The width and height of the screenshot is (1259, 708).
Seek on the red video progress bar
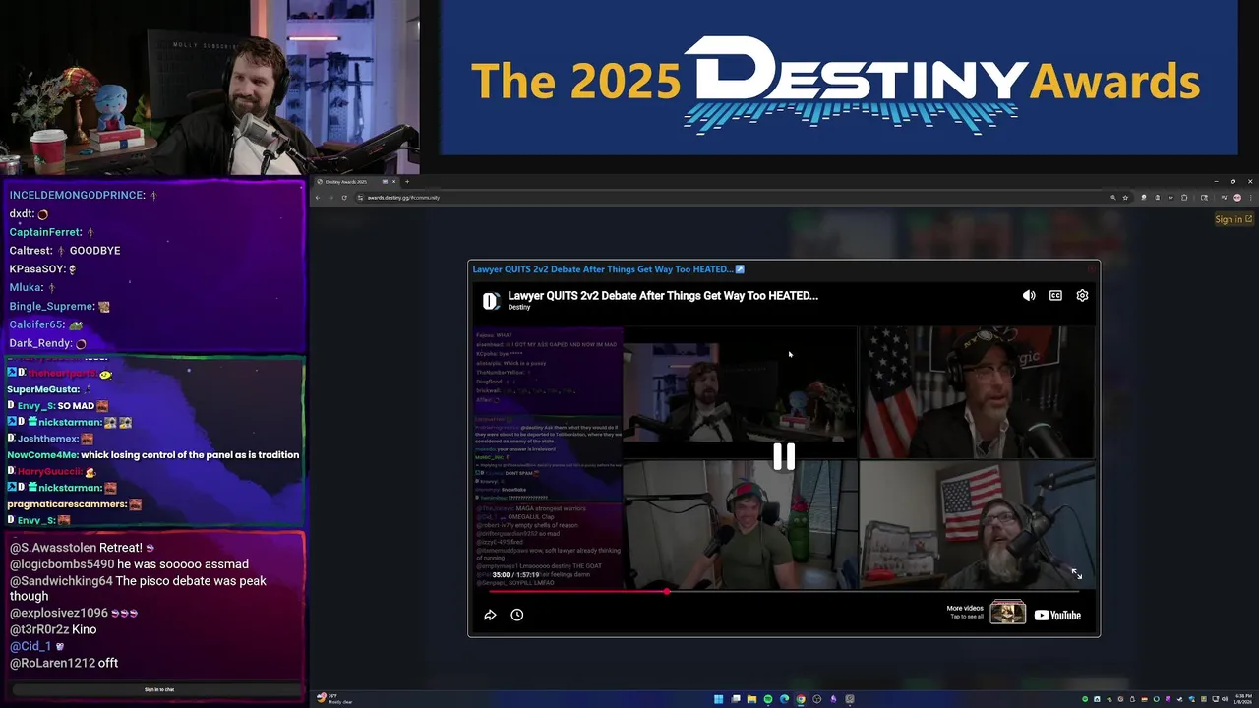tap(784, 592)
